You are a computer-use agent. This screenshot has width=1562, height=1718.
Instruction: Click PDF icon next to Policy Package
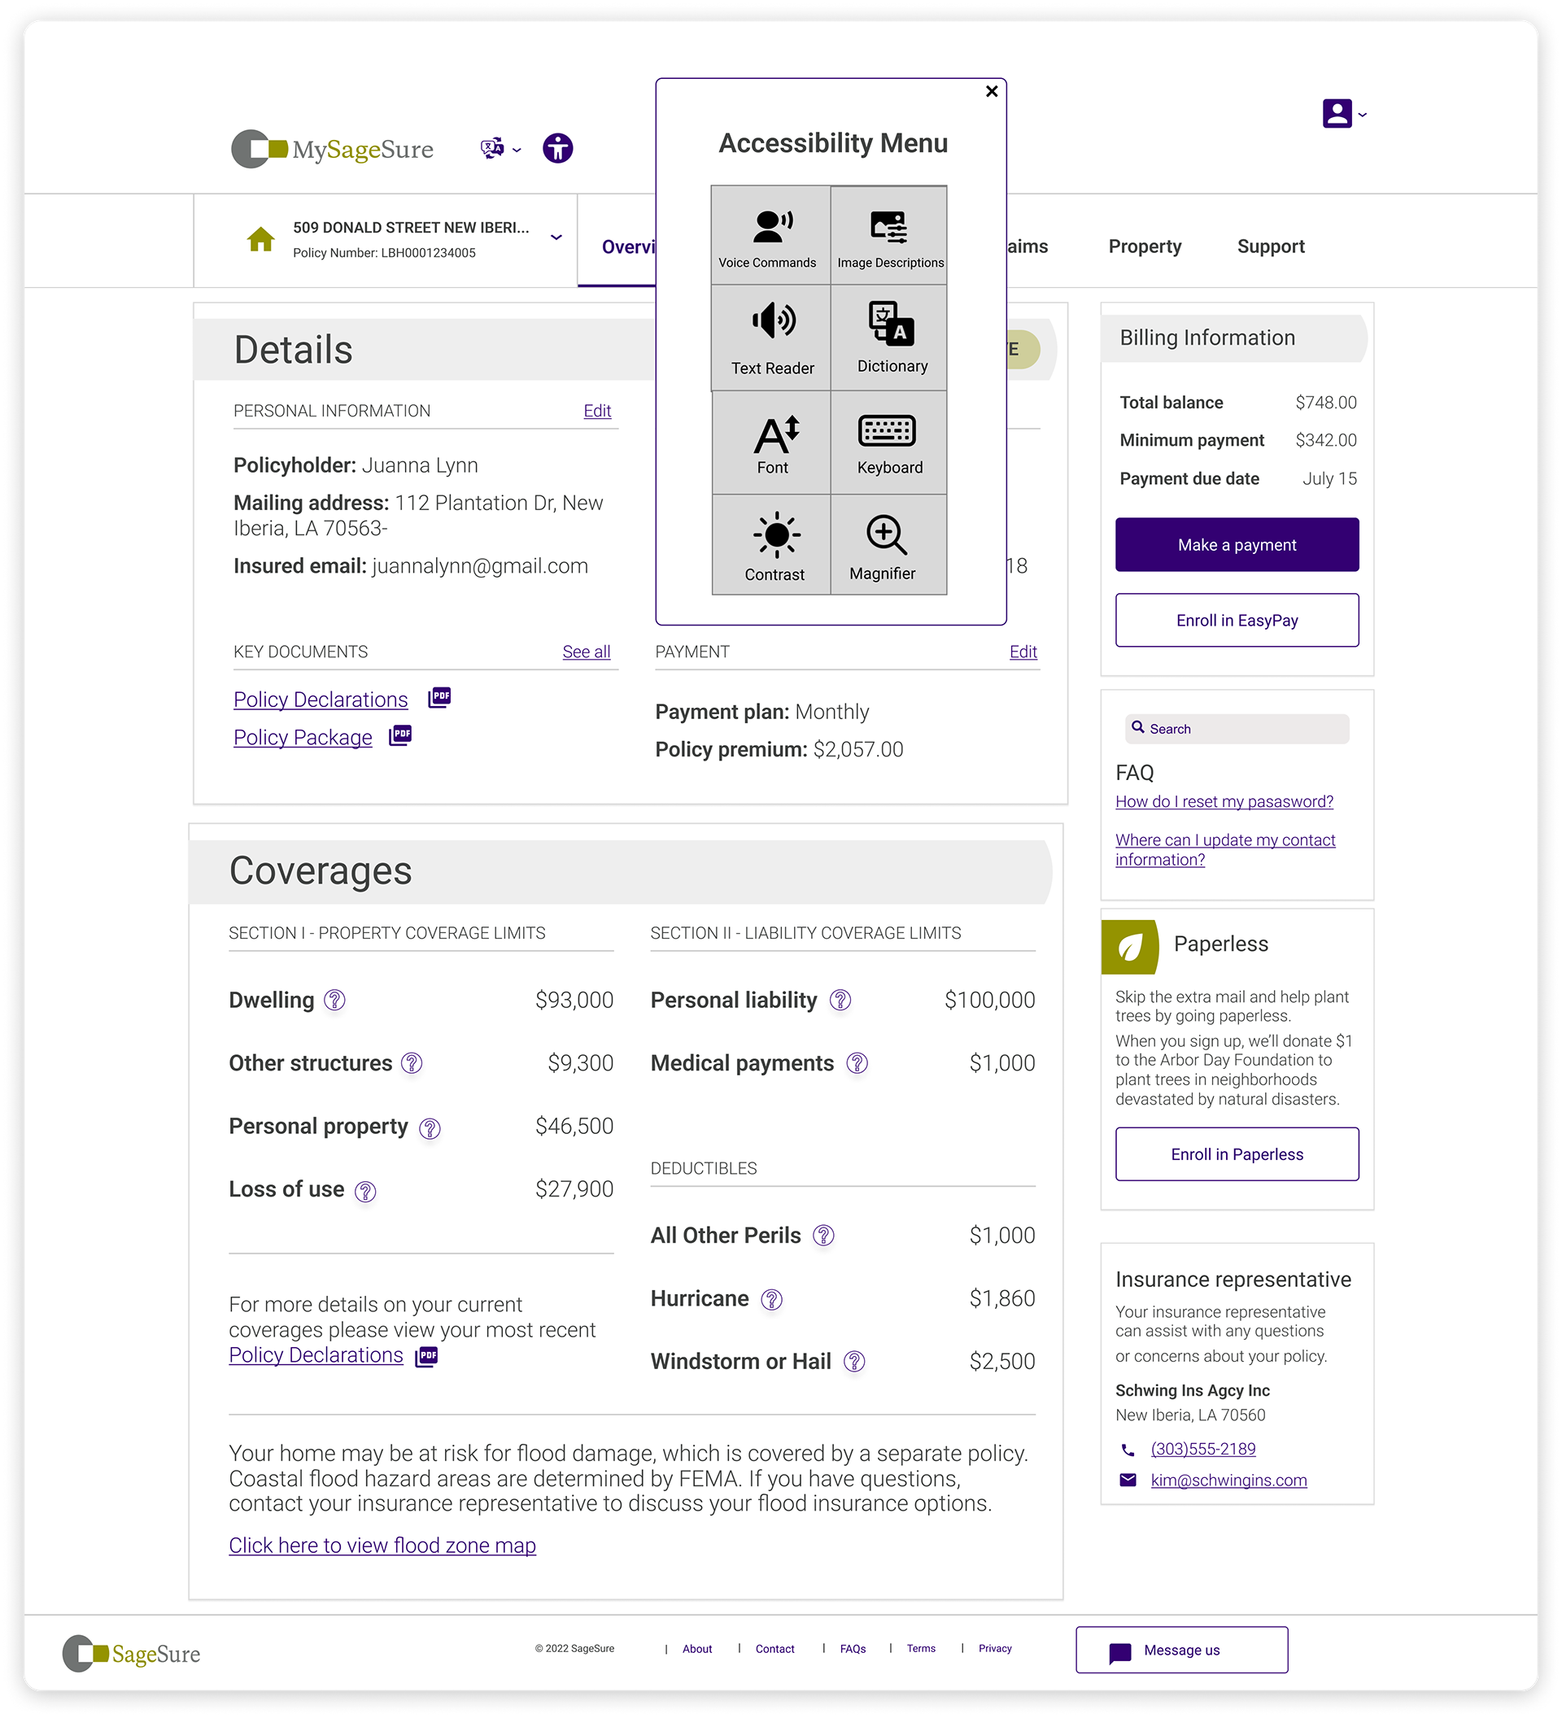[399, 735]
